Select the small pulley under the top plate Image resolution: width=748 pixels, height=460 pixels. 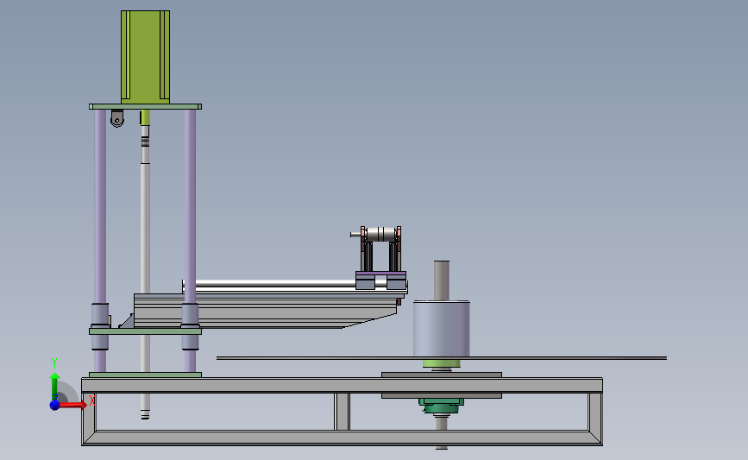[116, 118]
